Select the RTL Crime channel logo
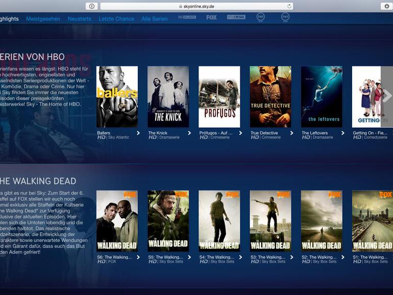This screenshot has width=393, height=295. coord(236,17)
